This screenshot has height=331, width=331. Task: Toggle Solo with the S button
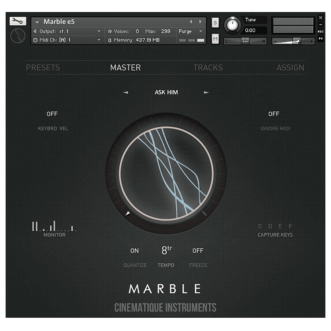click(215, 22)
